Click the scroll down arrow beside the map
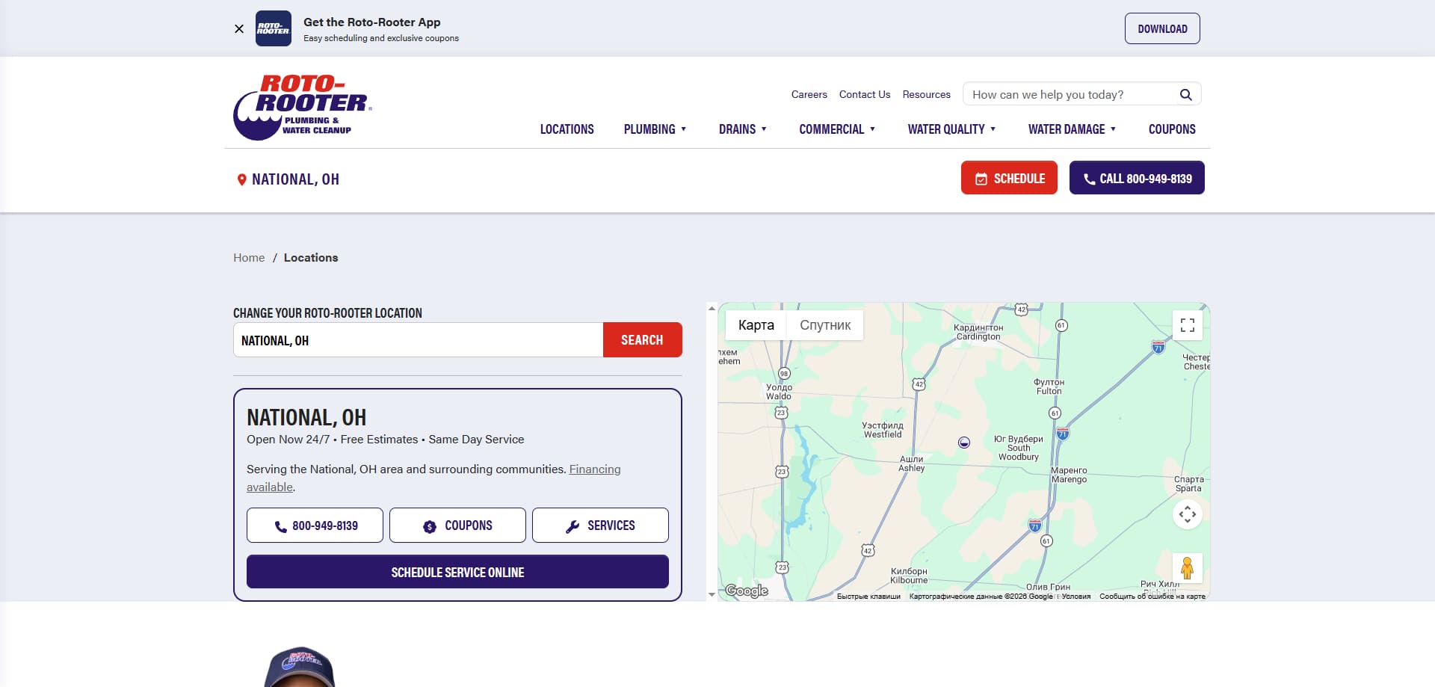Viewport: 1435px width, 687px height. pyautogui.click(x=712, y=595)
